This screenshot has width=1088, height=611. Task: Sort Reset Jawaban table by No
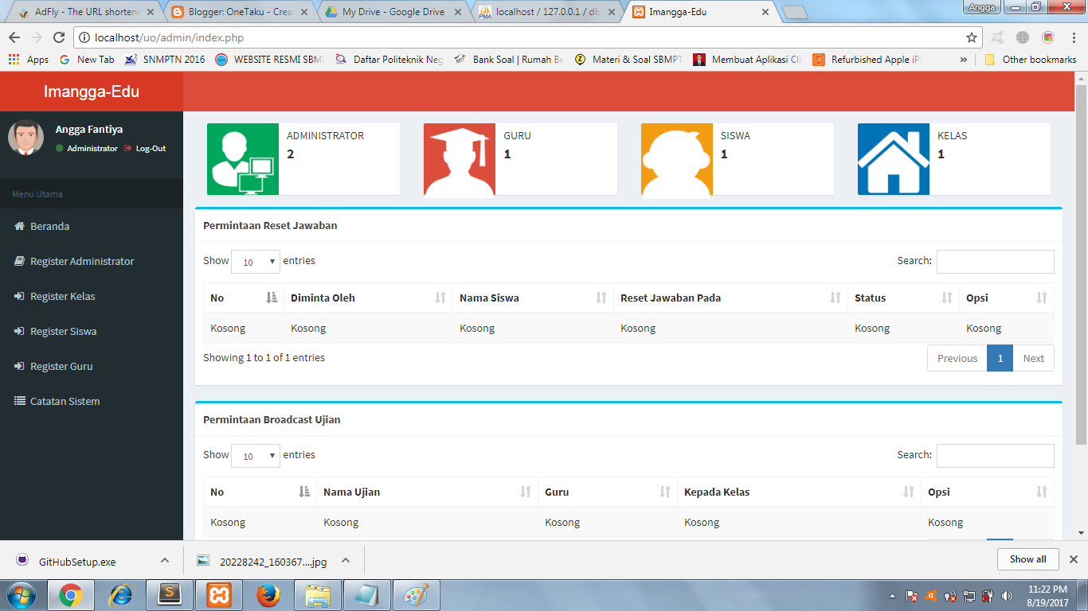click(244, 298)
